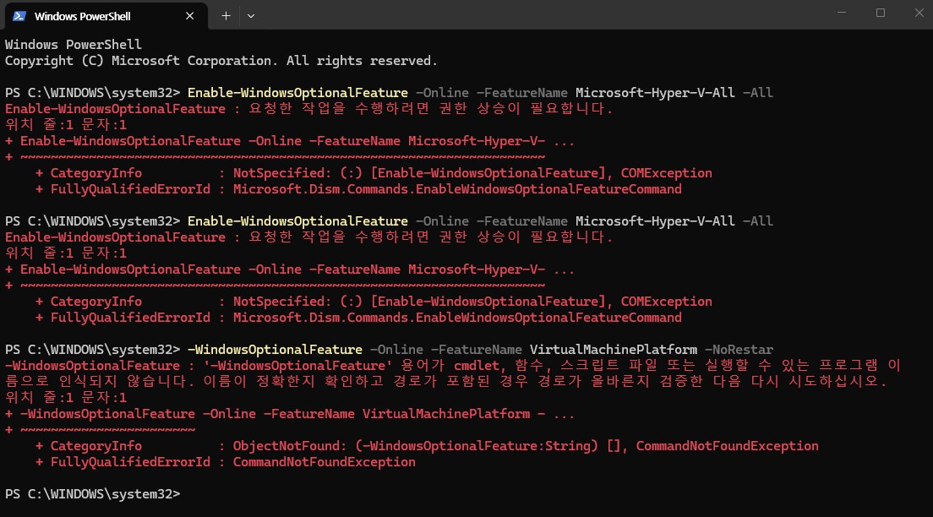Image resolution: width=933 pixels, height=517 pixels.
Task: Open a new tab with plus button
Action: click(226, 16)
